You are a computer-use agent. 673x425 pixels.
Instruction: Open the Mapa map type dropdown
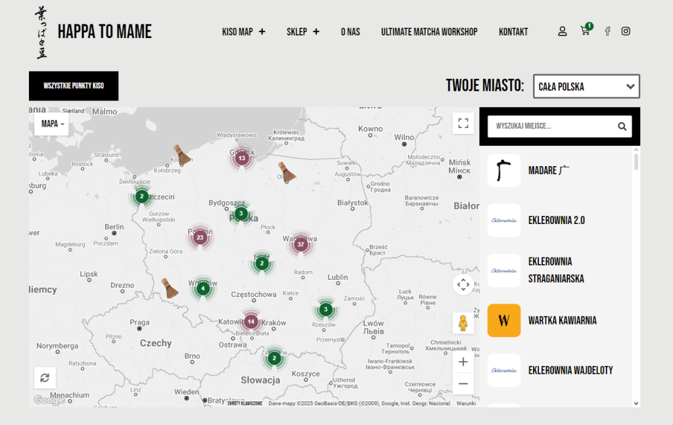click(51, 124)
